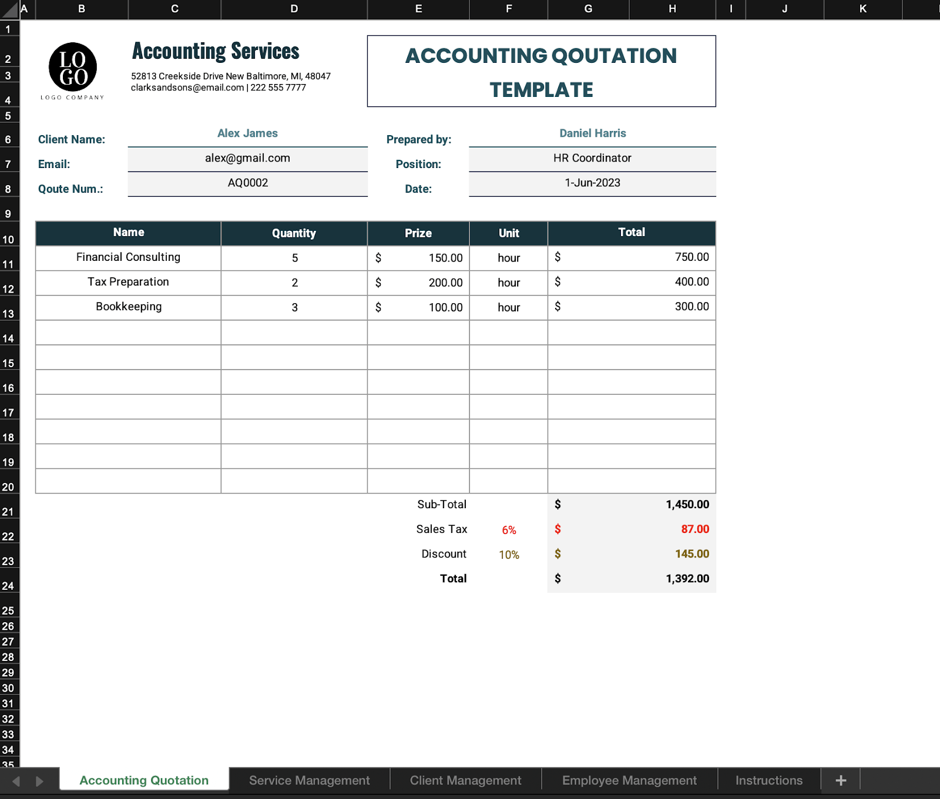This screenshot has height=799, width=940.
Task: Select column header H
Action: tap(672, 9)
